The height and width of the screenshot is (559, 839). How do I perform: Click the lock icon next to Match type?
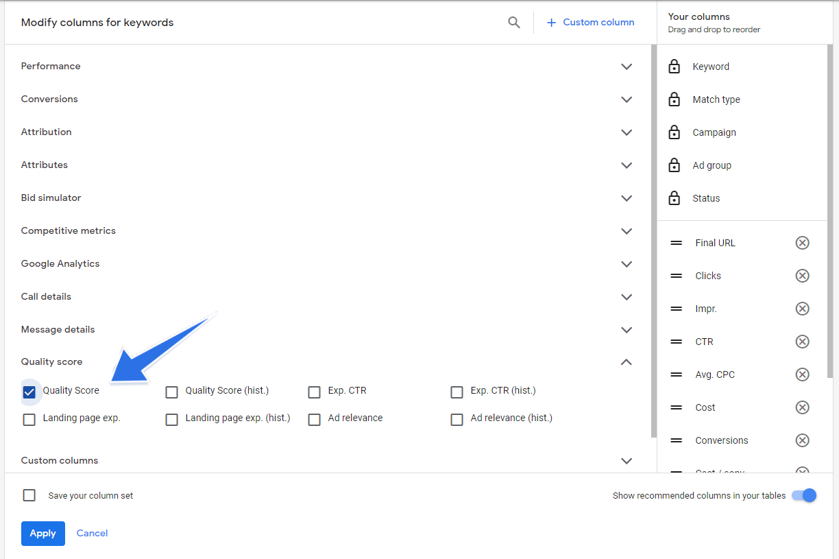coord(674,99)
